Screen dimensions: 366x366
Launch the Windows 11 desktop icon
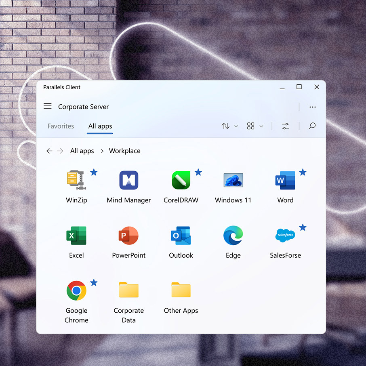click(x=233, y=180)
